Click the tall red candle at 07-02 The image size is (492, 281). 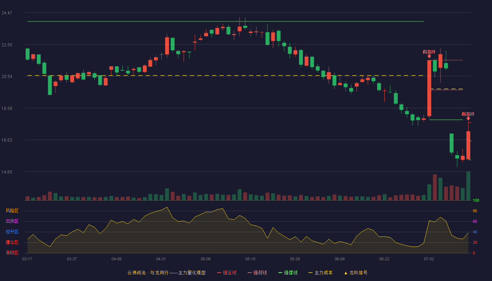coord(429,88)
